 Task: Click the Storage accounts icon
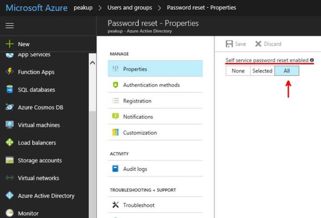[x=10, y=160]
